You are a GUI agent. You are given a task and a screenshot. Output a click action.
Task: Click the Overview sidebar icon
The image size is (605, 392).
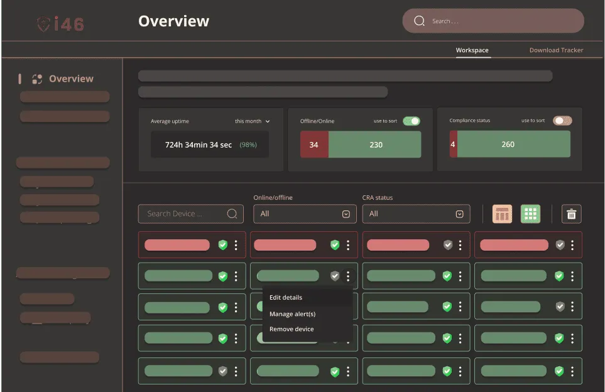(37, 79)
